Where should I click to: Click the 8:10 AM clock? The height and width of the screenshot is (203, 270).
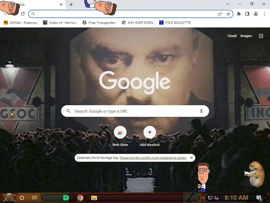pos(237,197)
